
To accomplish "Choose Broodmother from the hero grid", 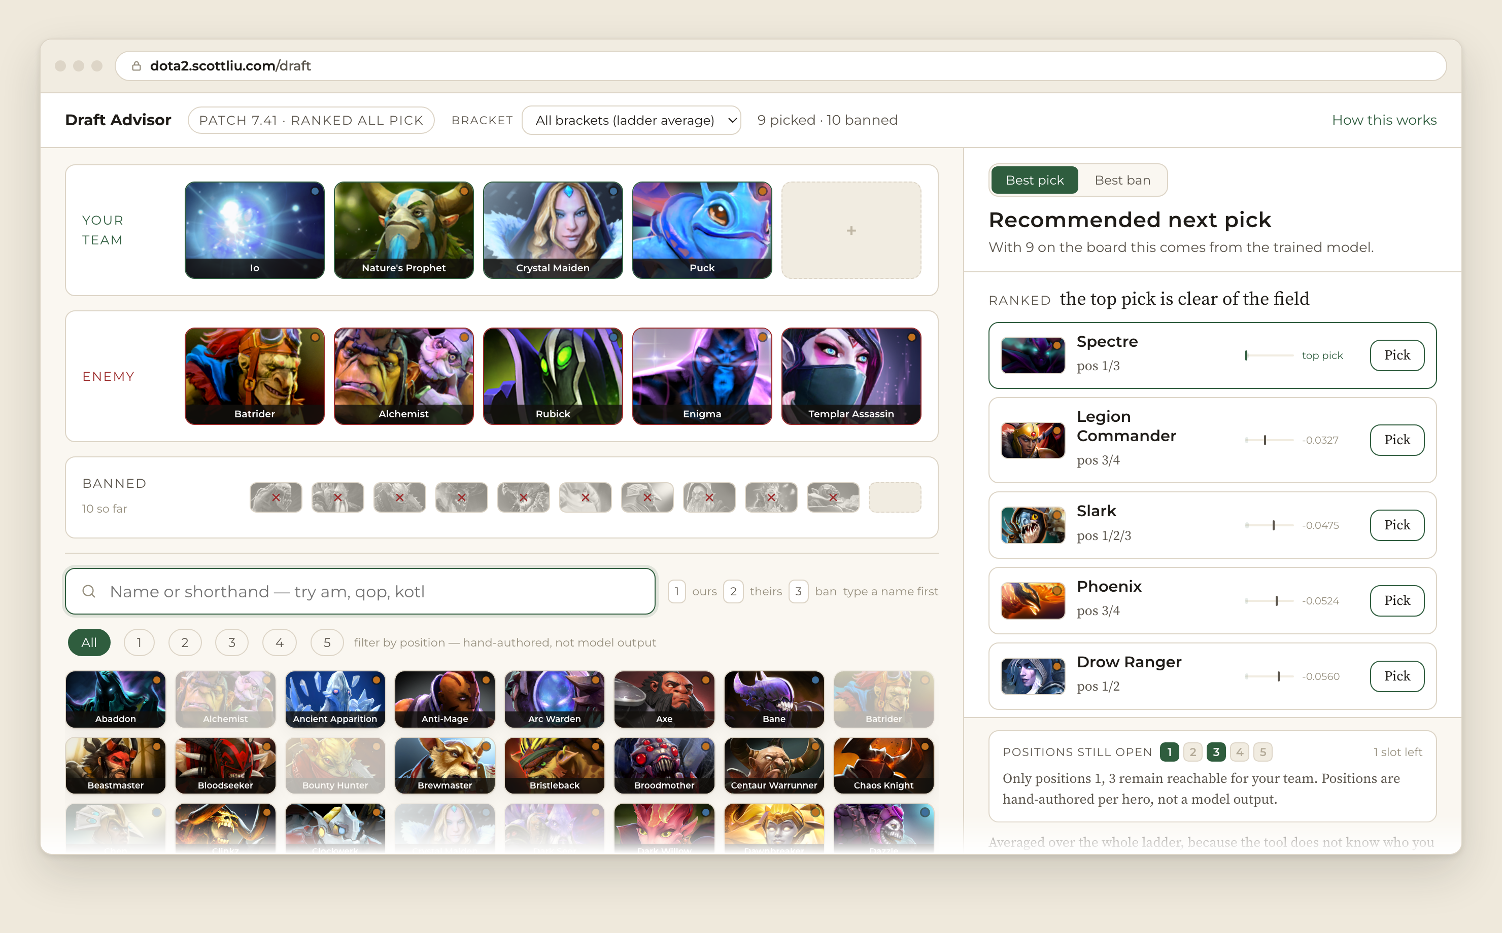I will (664, 765).
